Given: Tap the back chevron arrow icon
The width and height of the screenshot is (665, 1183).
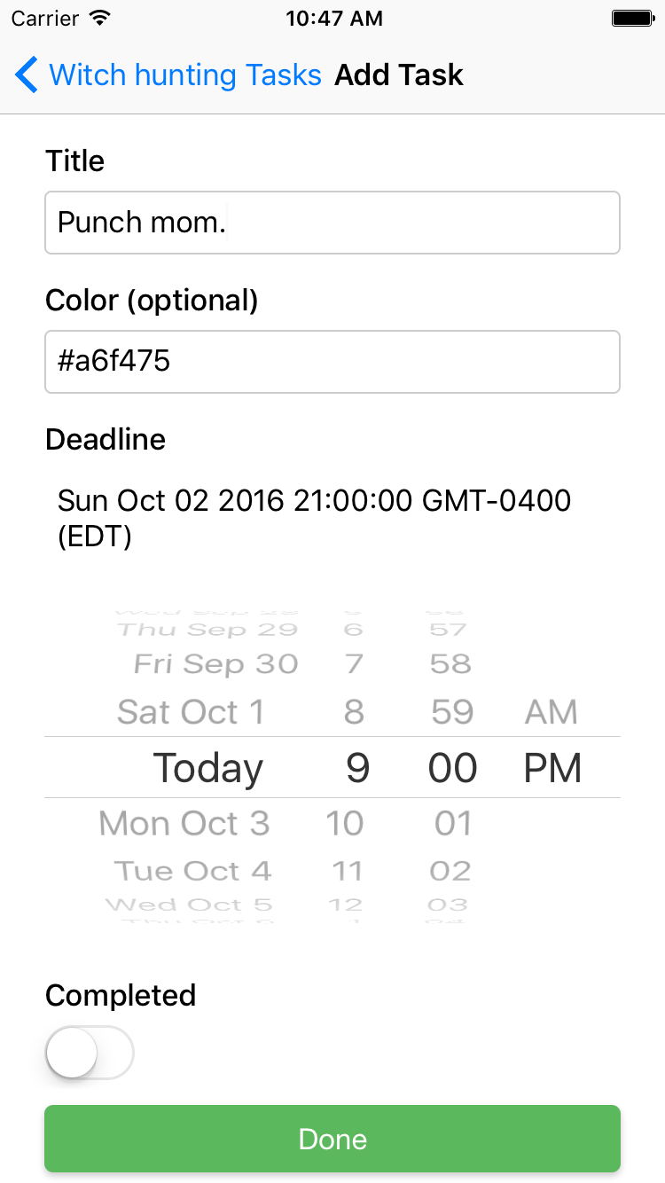Looking at the screenshot, I should [27, 75].
